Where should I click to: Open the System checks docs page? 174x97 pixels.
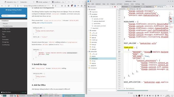pos(6,32)
